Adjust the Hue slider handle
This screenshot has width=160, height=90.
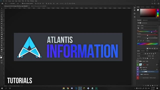click(151, 32)
